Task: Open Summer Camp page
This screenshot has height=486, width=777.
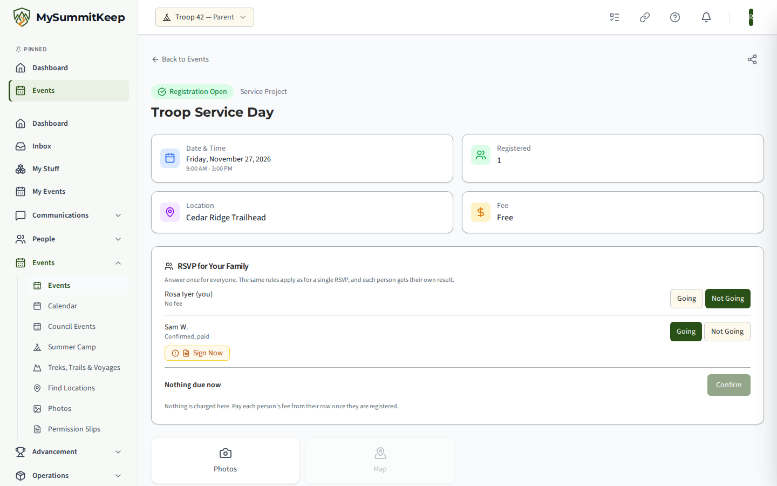Action: (x=78, y=347)
